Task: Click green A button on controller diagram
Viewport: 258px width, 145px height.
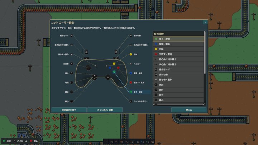Action: click(114, 72)
